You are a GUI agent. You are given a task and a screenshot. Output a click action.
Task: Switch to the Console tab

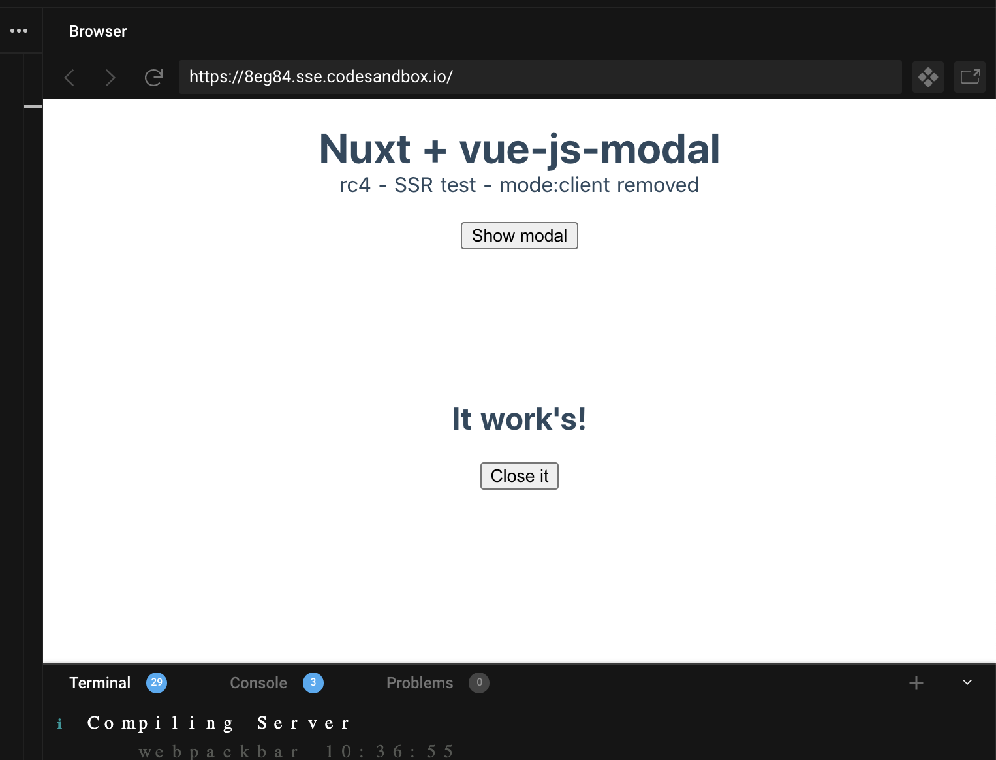click(x=258, y=683)
